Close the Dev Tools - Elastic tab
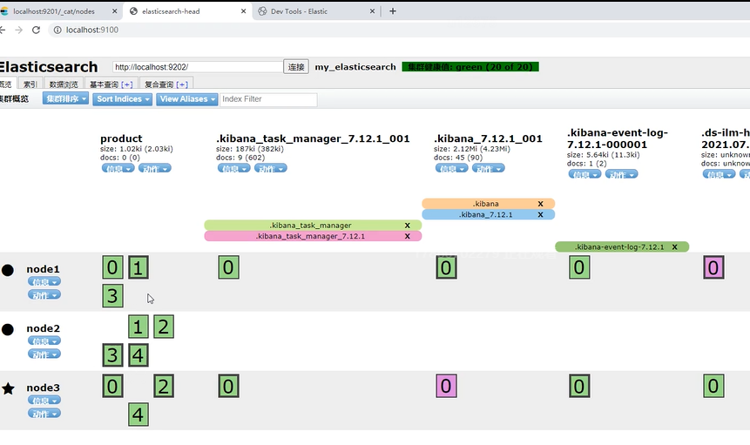This screenshot has width=750, height=445. click(x=372, y=11)
